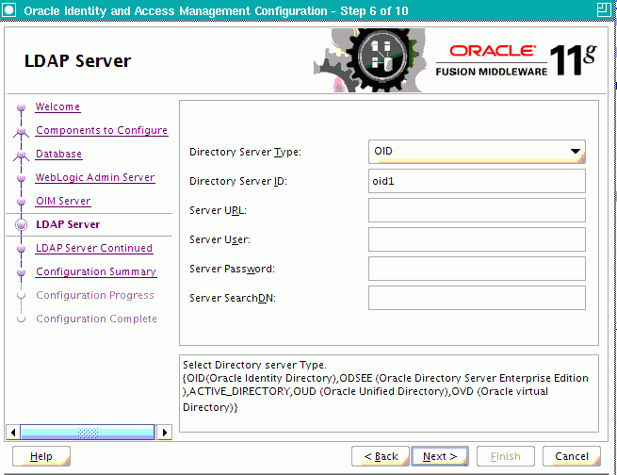
Task: Click the Server SearchDN field
Action: coord(477,298)
